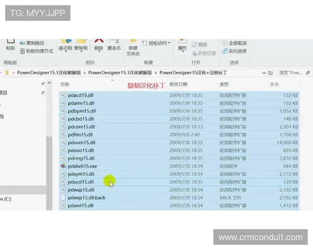Create a New folder (新建文件夹)

pyautogui.click(x=133, y=48)
